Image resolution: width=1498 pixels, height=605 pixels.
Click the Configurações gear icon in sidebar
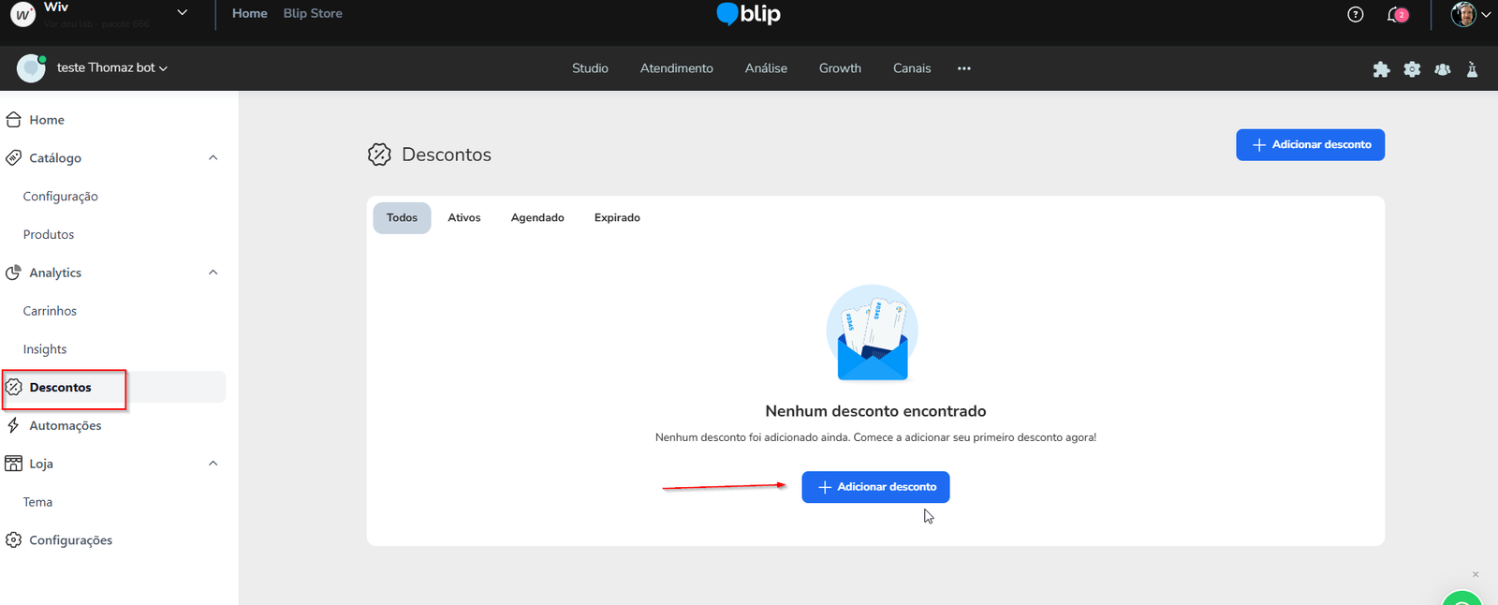coord(14,540)
